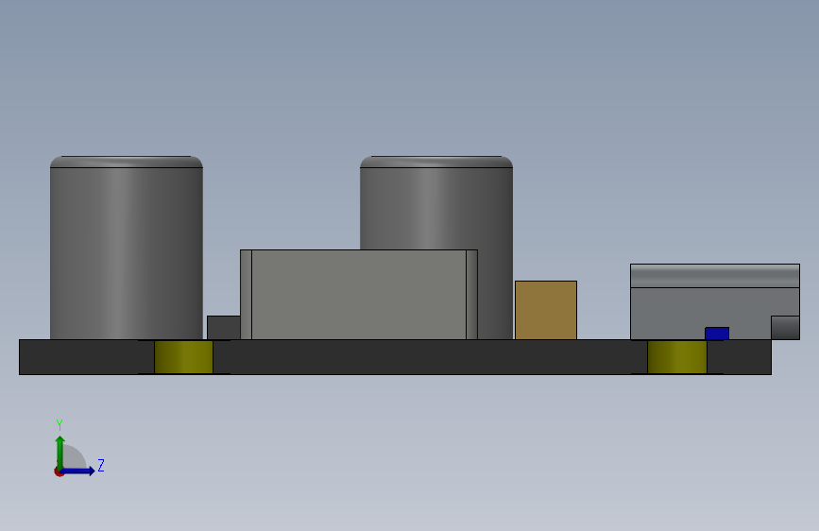Select the right flange strip of gray box
The image size is (819, 531).
click(471, 295)
